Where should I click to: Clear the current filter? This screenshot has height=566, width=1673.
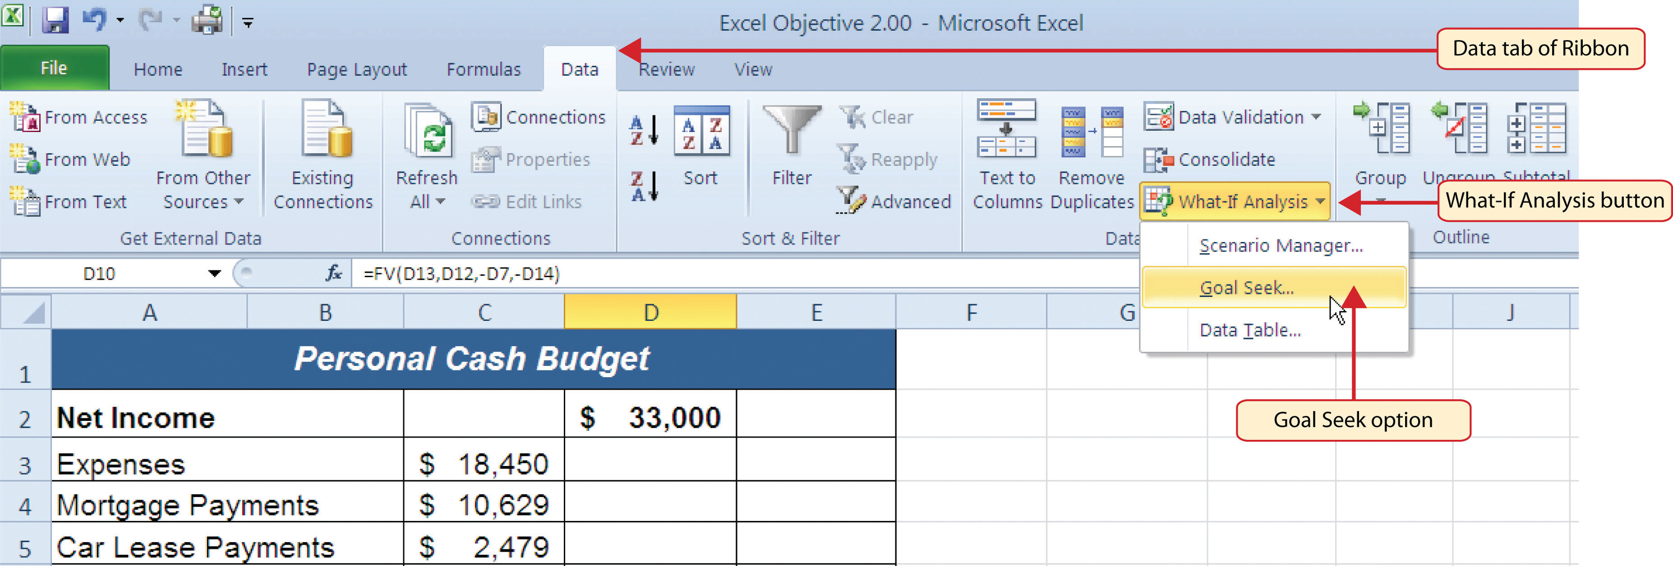(x=876, y=118)
